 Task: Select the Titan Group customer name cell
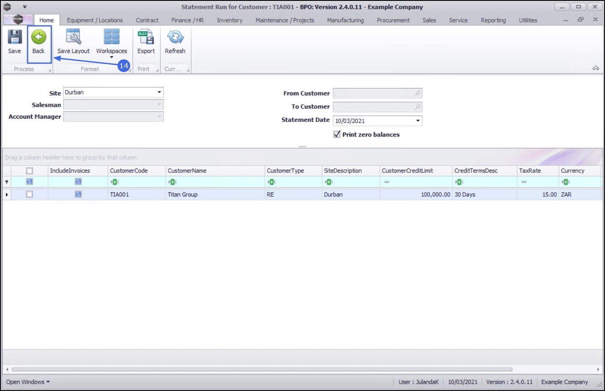pyautogui.click(x=215, y=194)
